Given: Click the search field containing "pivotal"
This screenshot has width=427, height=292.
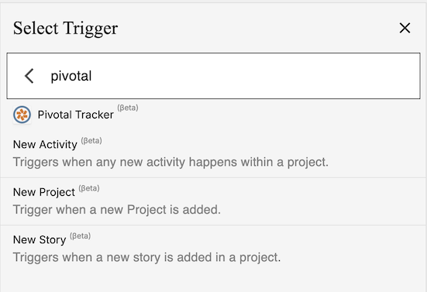Looking at the screenshot, I should coord(213,76).
